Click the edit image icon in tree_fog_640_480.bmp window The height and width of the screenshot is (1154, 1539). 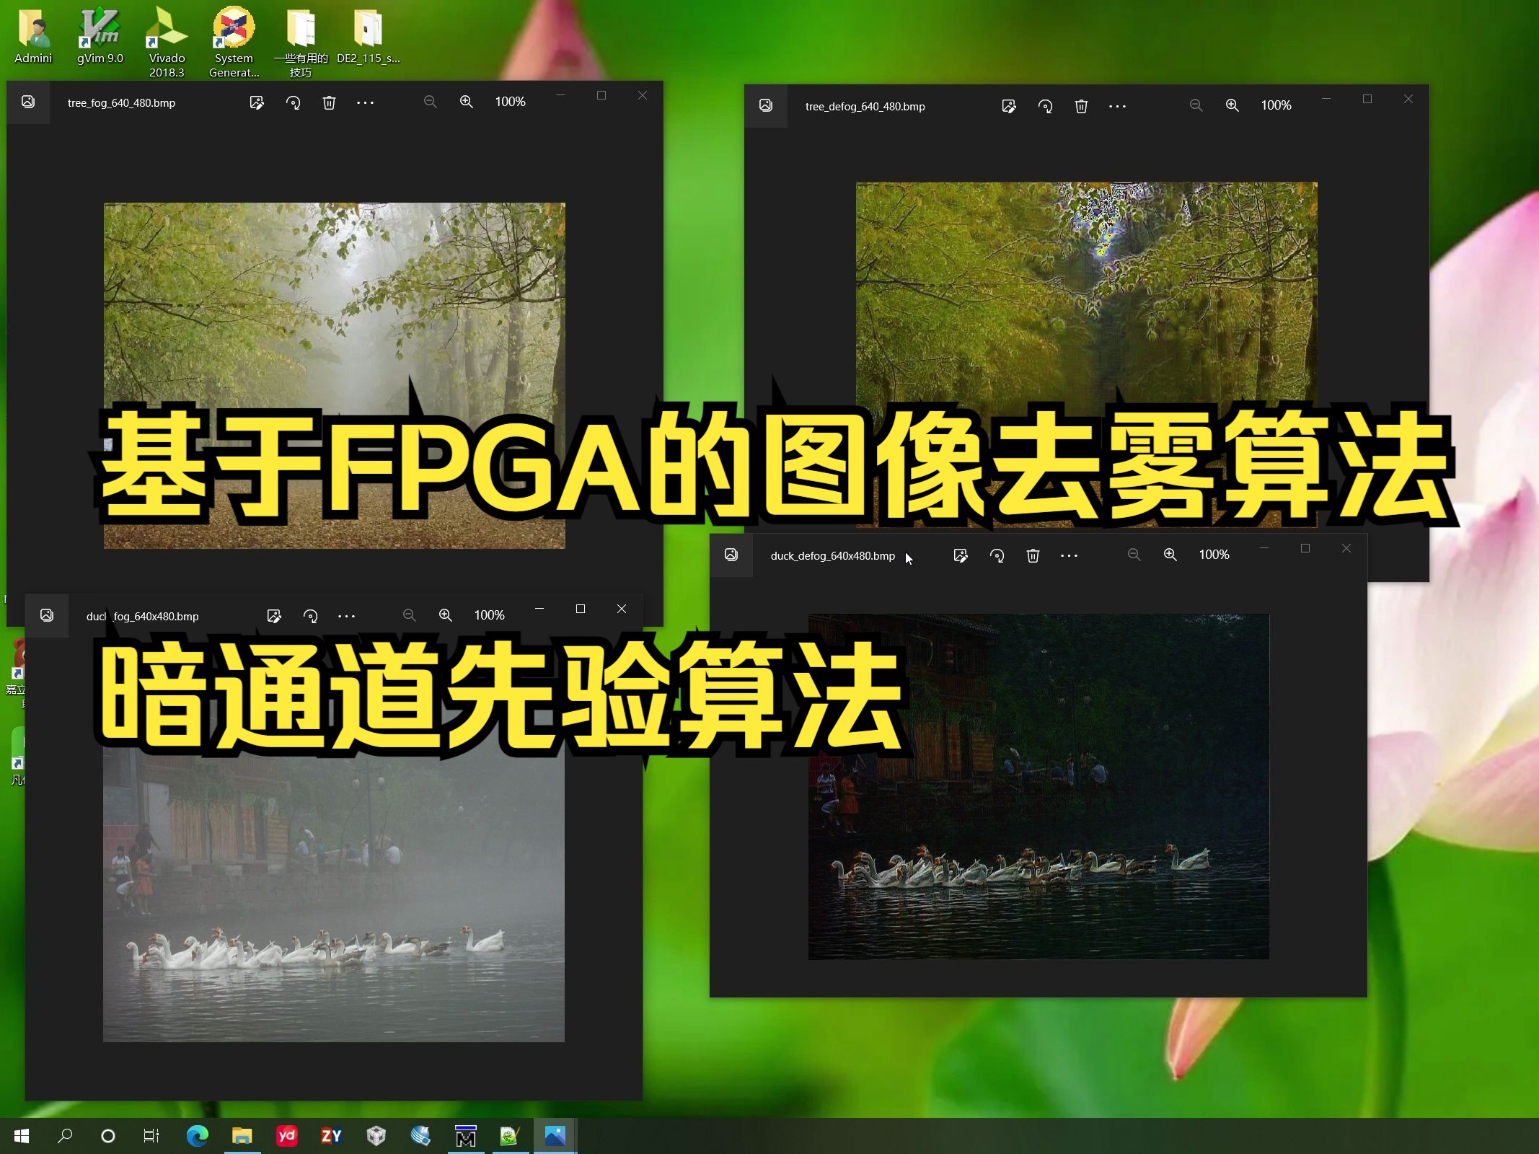pos(256,102)
